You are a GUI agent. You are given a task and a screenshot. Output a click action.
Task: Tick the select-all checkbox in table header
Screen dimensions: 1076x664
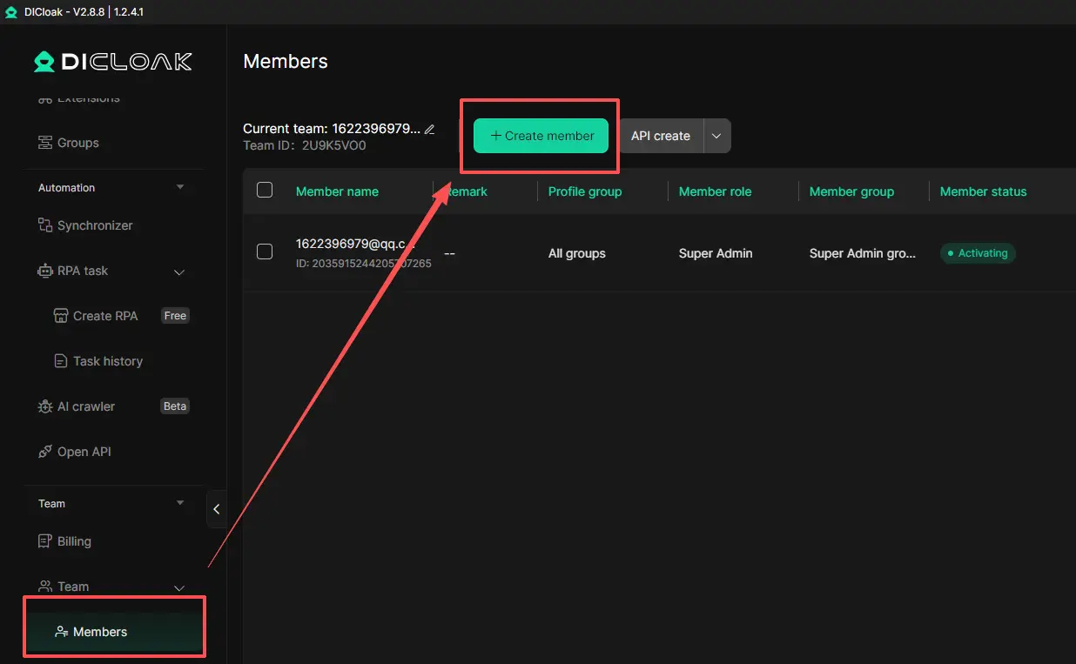click(265, 191)
